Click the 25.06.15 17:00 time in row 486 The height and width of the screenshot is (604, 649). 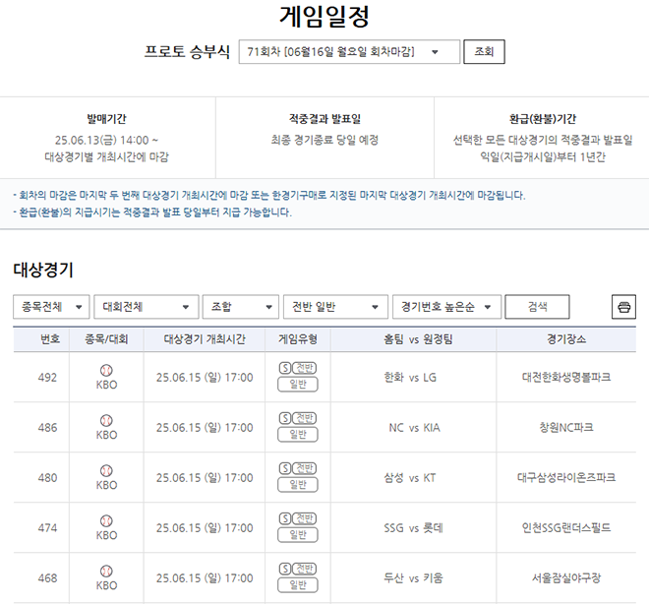pos(205,428)
